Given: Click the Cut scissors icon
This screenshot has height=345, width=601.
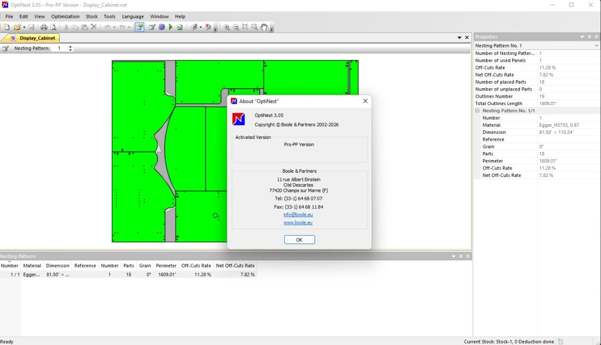Looking at the screenshot, I should click(x=66, y=27).
